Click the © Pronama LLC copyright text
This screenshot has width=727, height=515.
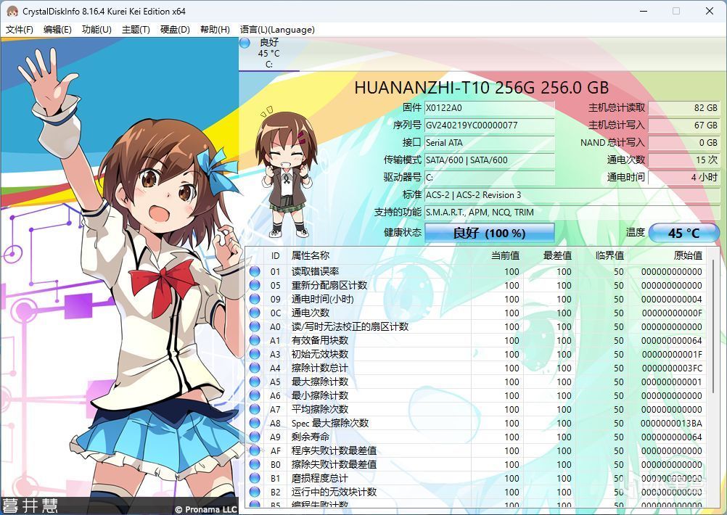tap(206, 509)
